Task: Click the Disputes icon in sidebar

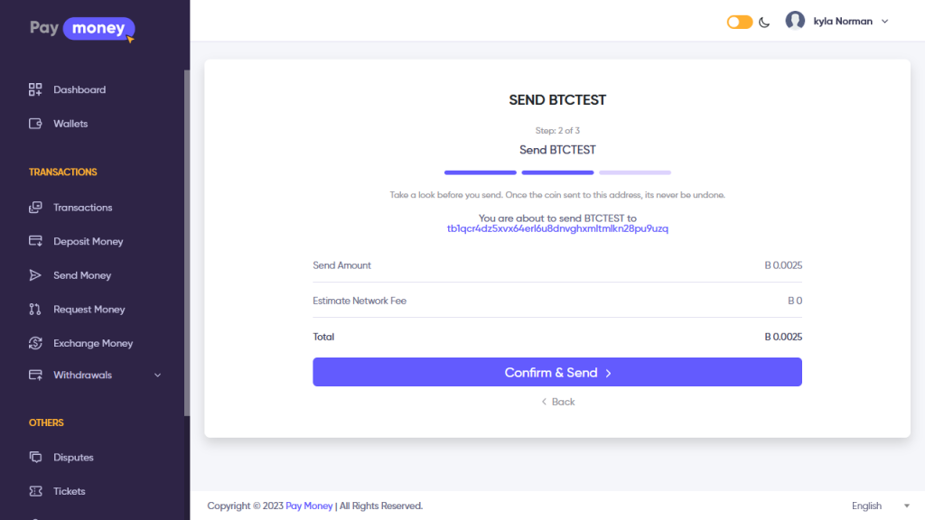Action: (35, 457)
